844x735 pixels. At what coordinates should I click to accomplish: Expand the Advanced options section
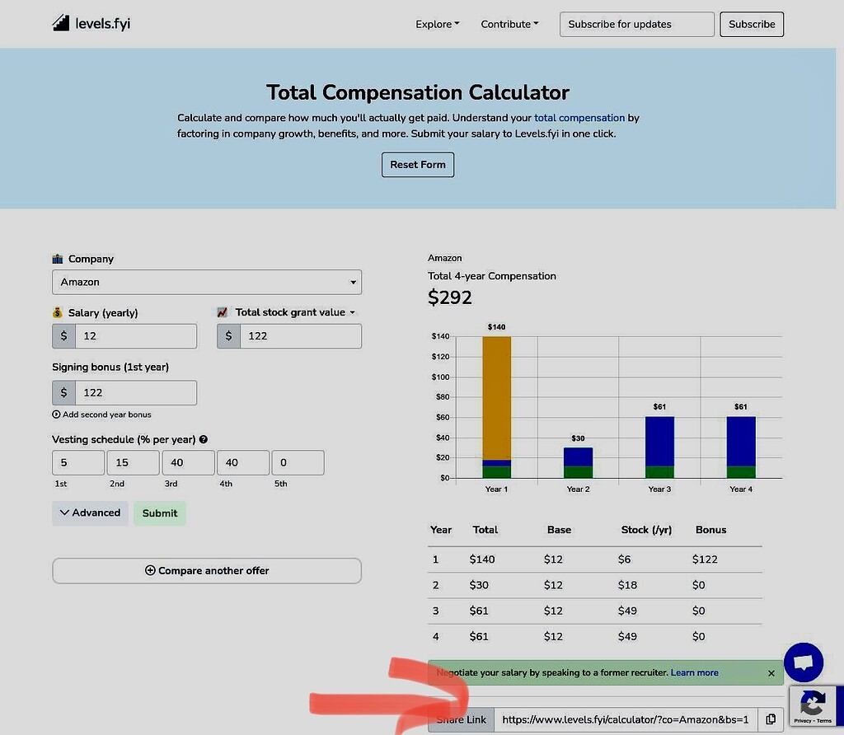89,513
